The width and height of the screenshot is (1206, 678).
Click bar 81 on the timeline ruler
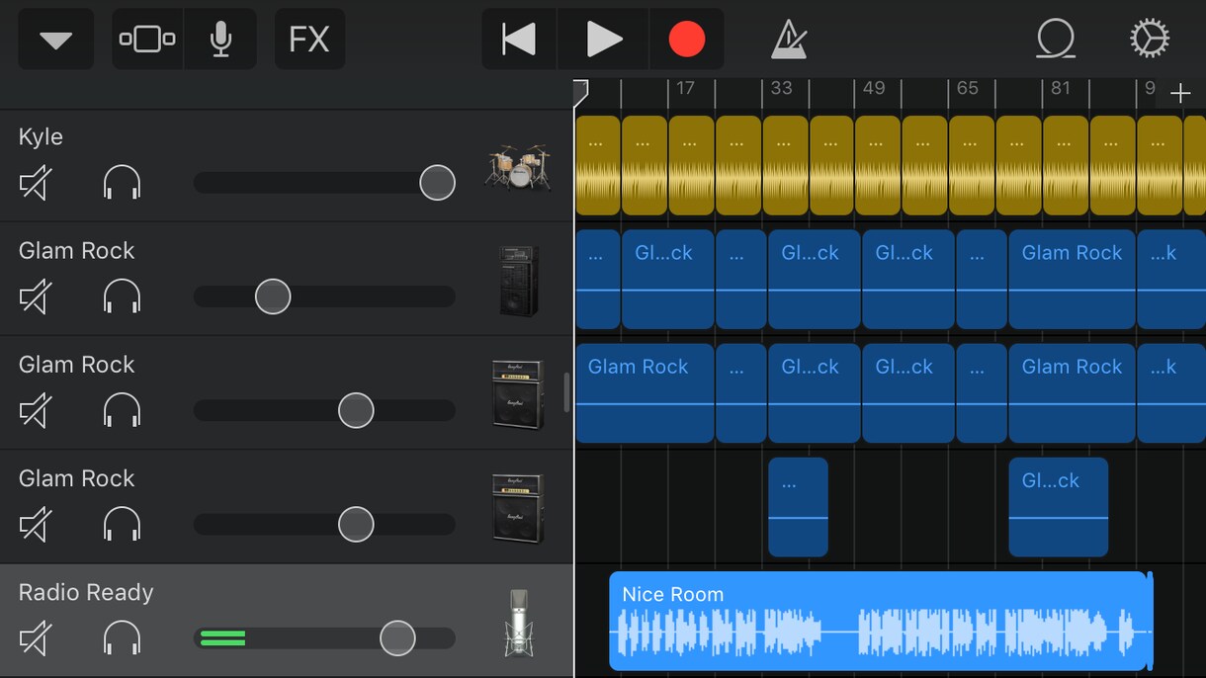pyautogui.click(x=1061, y=89)
